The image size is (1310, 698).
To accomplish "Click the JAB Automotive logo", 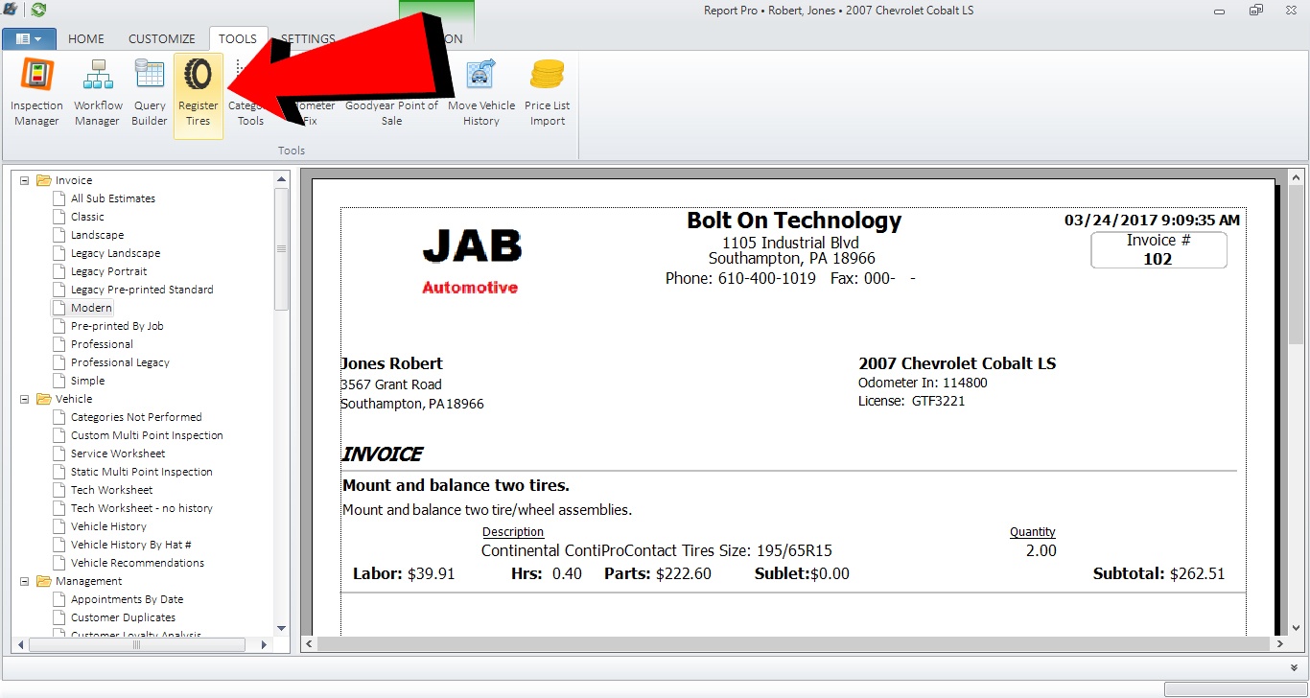I will coord(471,260).
